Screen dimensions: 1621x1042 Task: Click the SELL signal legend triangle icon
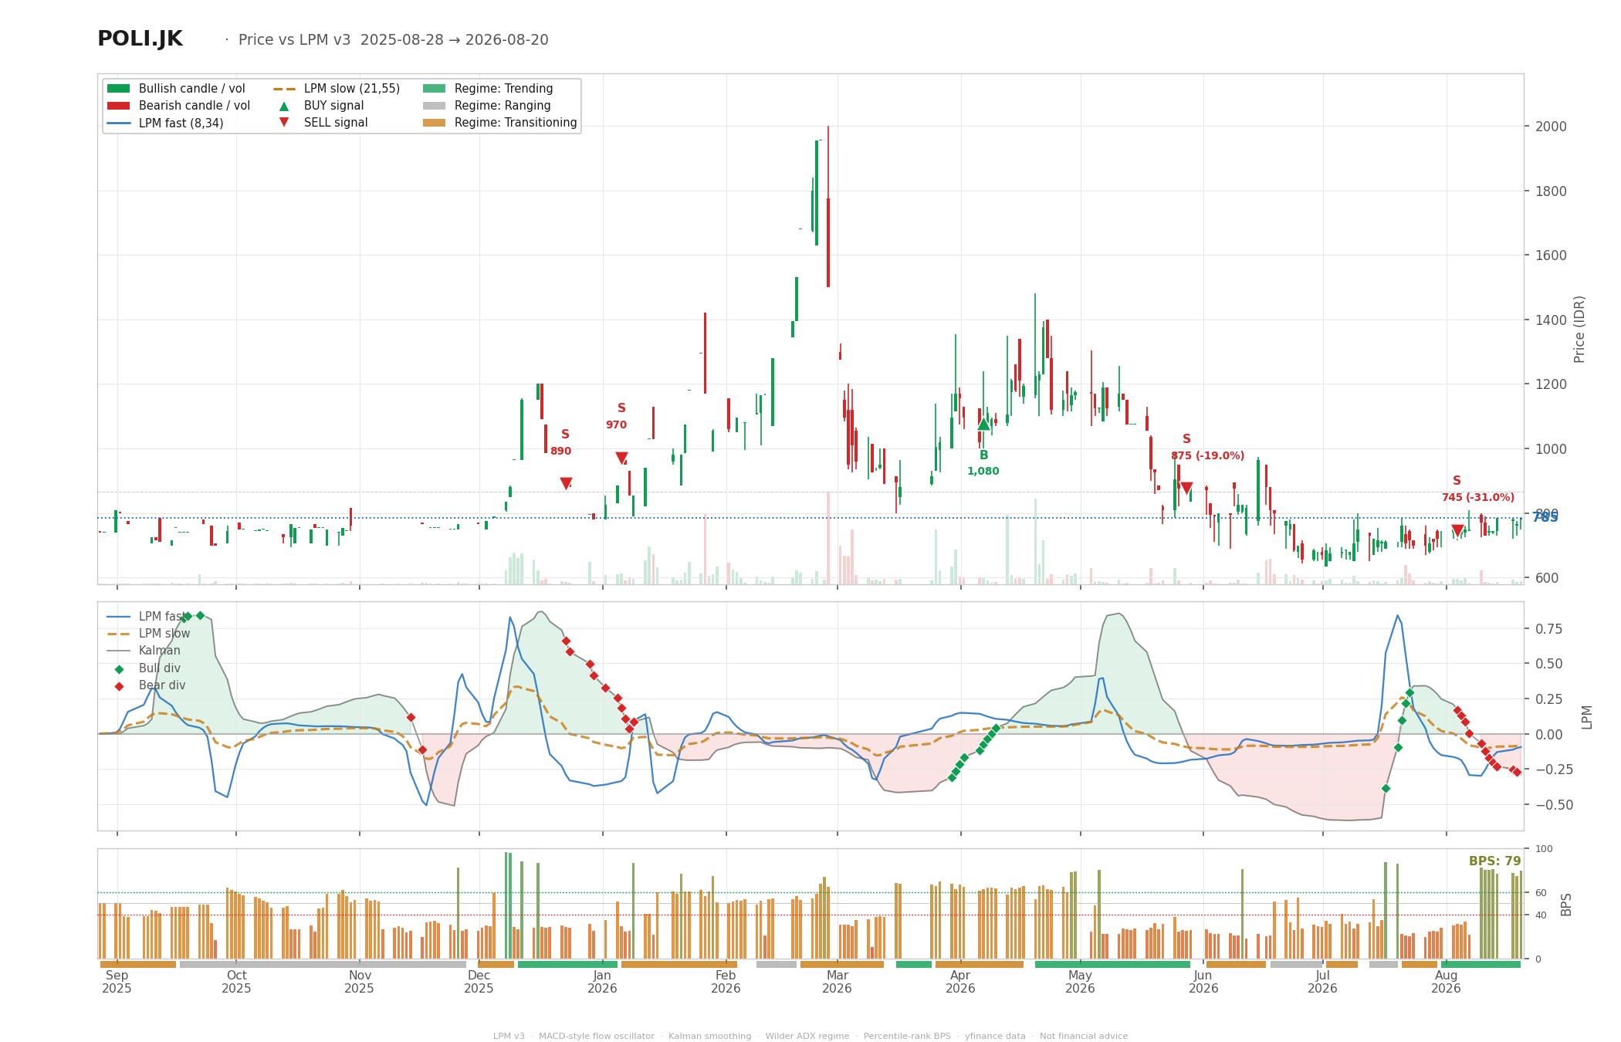click(284, 123)
